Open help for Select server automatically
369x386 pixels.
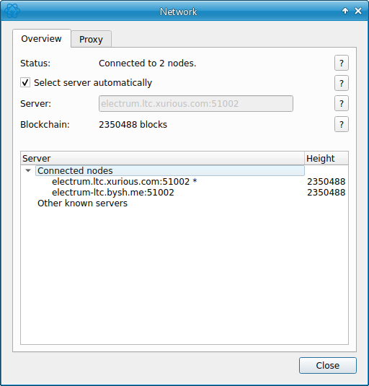[x=341, y=83]
